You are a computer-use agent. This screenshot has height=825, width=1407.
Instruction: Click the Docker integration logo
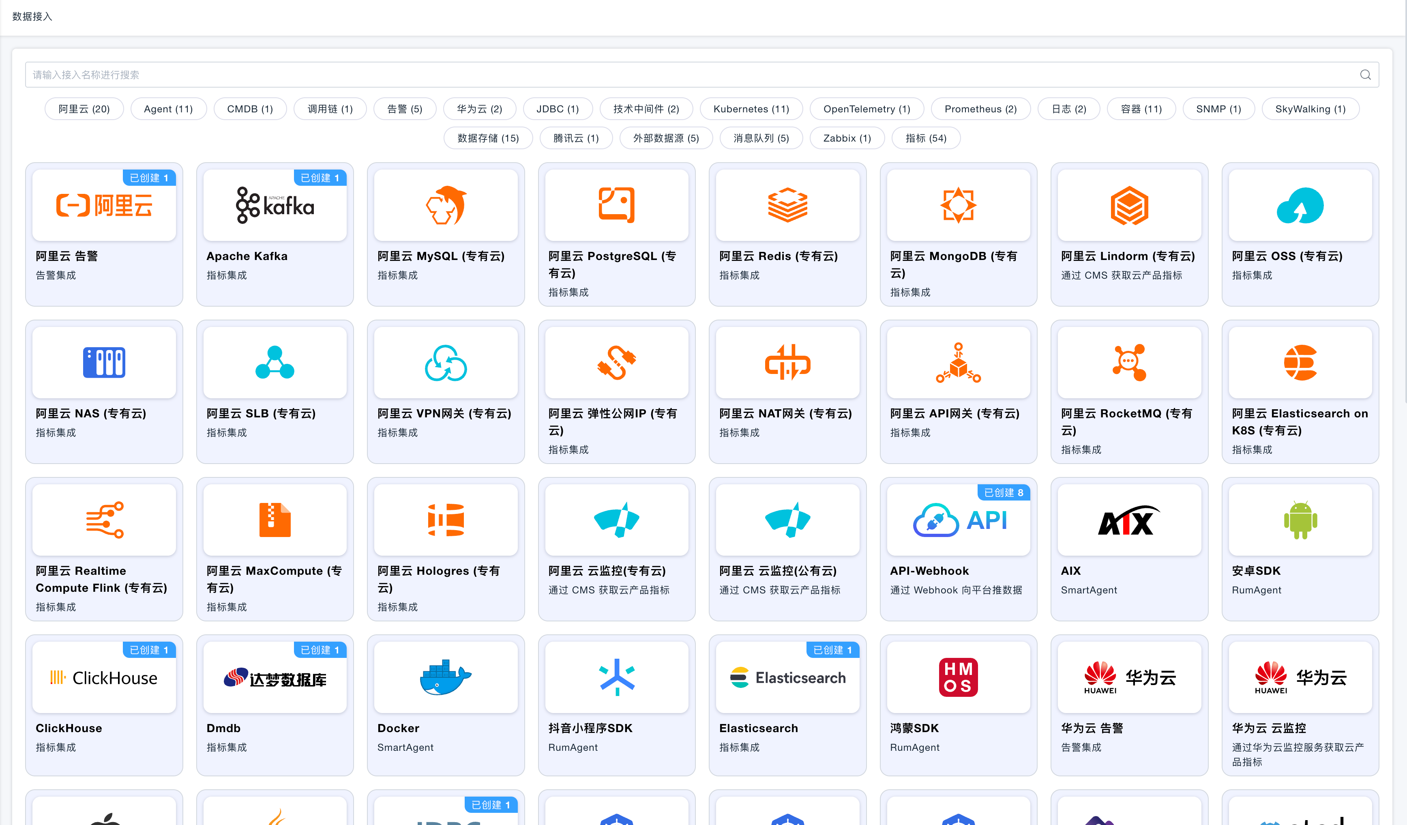click(446, 677)
